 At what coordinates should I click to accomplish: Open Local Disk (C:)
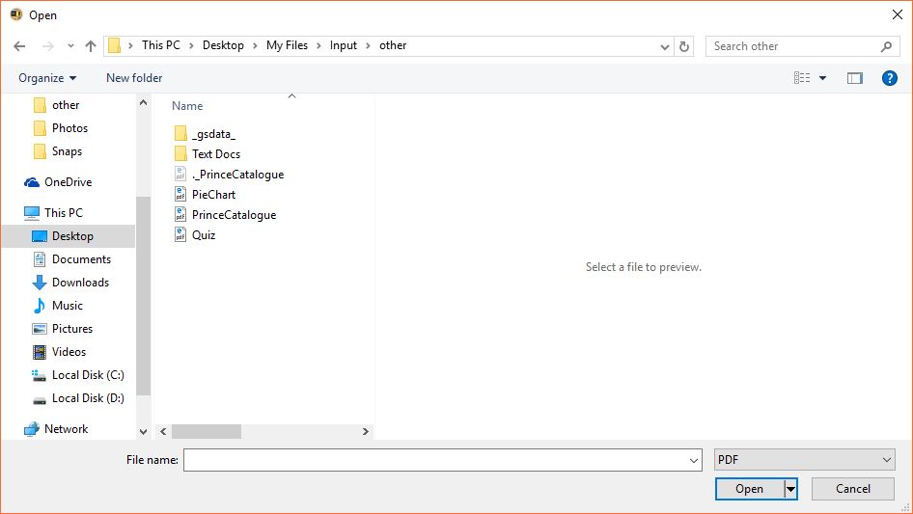(78, 375)
